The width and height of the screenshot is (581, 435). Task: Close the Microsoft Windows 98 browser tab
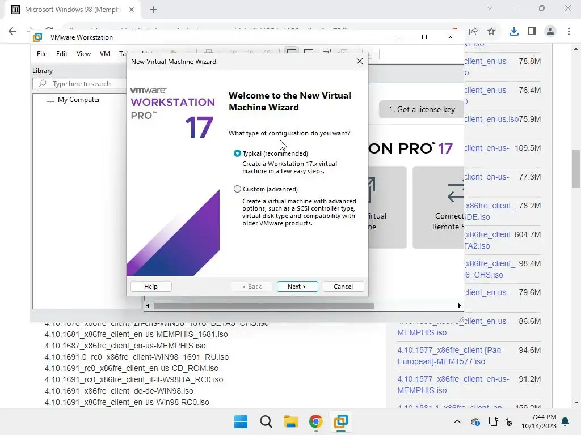[x=132, y=10]
